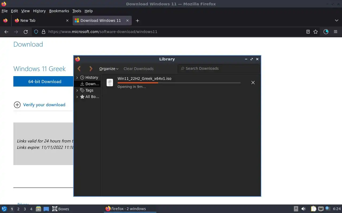Open the application launcher in taskbar
Screen dimensions: 342x213
(x=4, y=209)
